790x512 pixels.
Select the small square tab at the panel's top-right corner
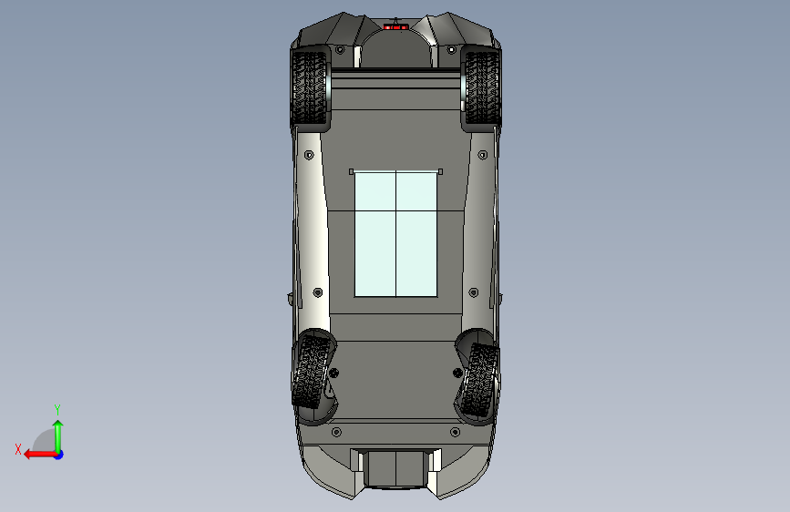pos(440,172)
